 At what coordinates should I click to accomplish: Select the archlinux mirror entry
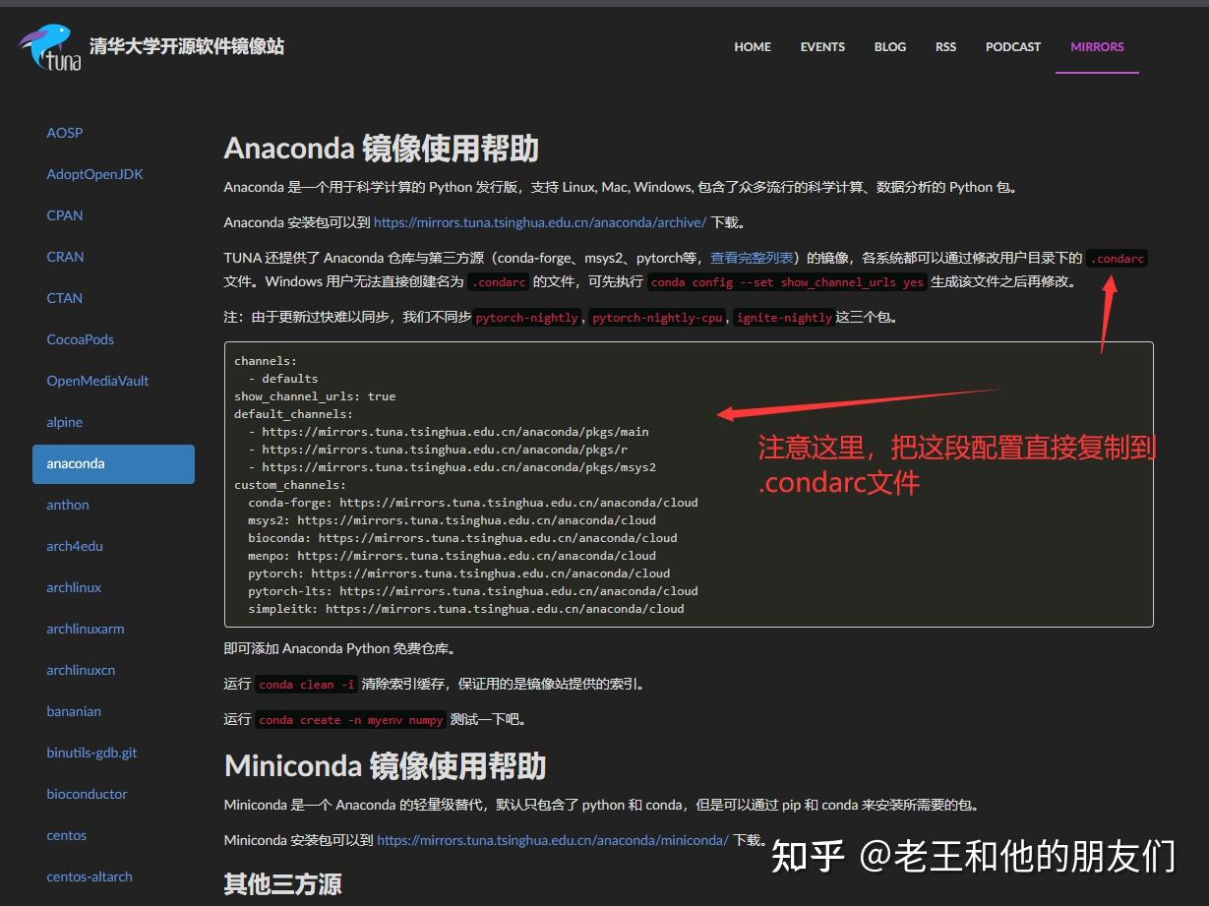coord(74,587)
